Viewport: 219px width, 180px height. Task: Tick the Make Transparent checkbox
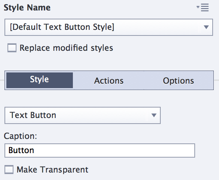9,170
